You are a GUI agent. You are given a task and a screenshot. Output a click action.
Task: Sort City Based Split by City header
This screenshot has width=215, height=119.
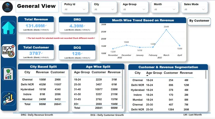pyautogui.click(x=27, y=72)
